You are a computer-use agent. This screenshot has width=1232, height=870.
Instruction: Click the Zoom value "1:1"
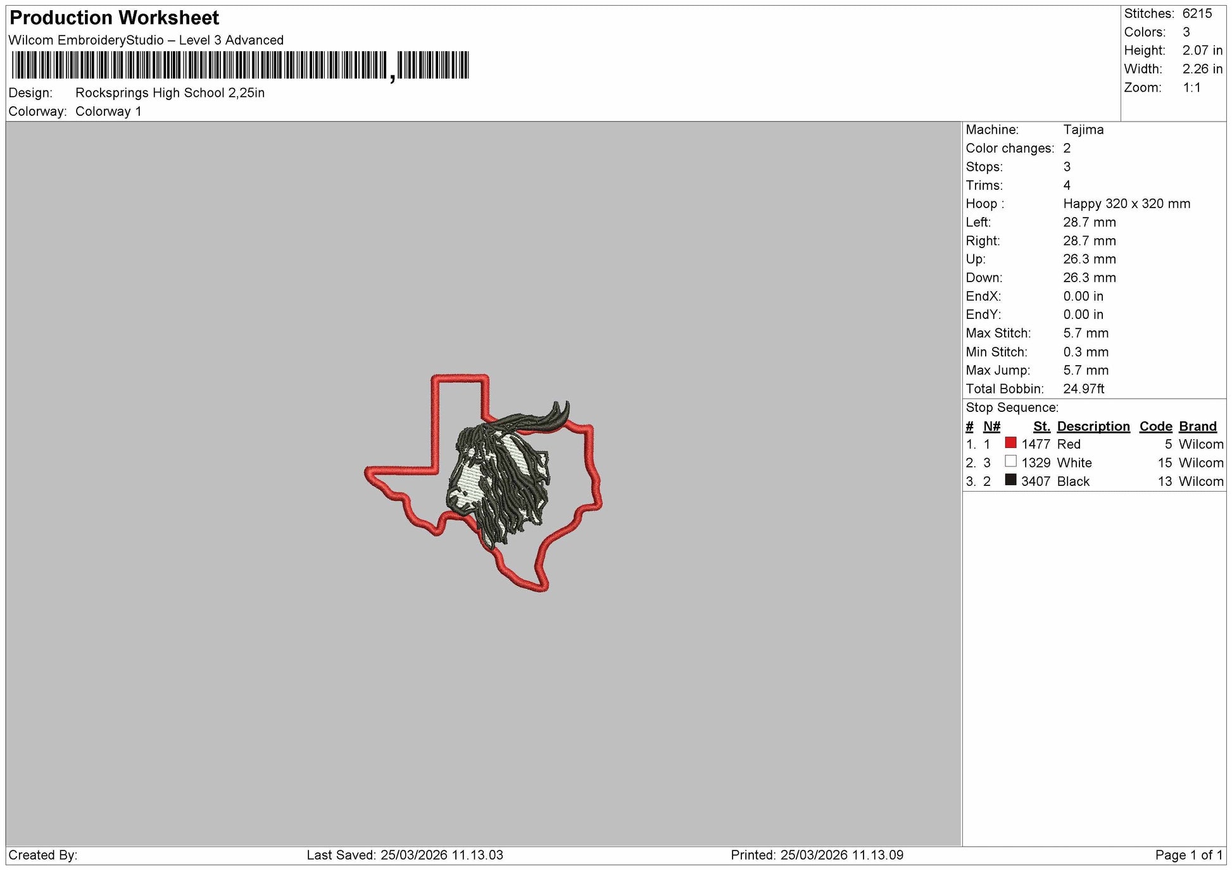[1192, 87]
